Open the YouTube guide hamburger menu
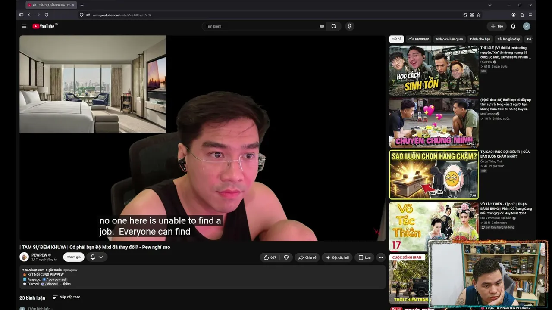 (24, 26)
